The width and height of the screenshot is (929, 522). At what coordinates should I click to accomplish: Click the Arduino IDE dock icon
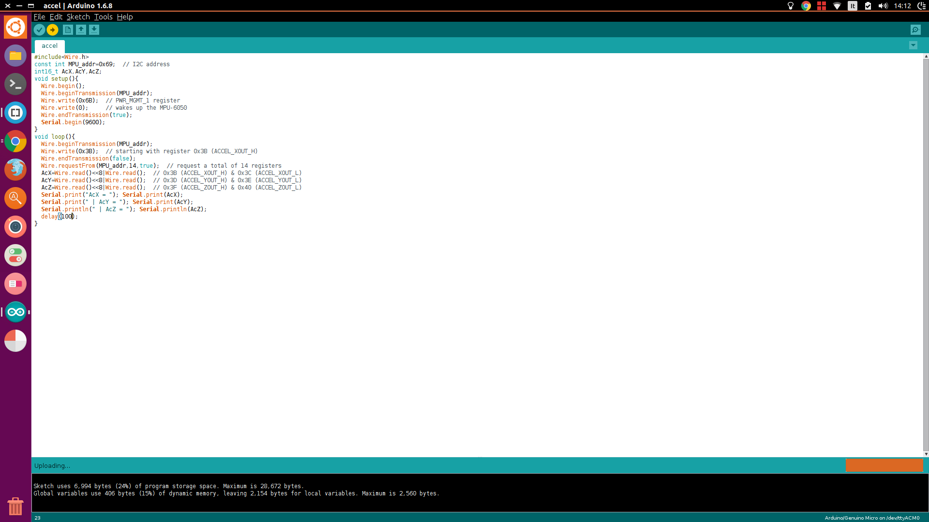click(x=15, y=312)
